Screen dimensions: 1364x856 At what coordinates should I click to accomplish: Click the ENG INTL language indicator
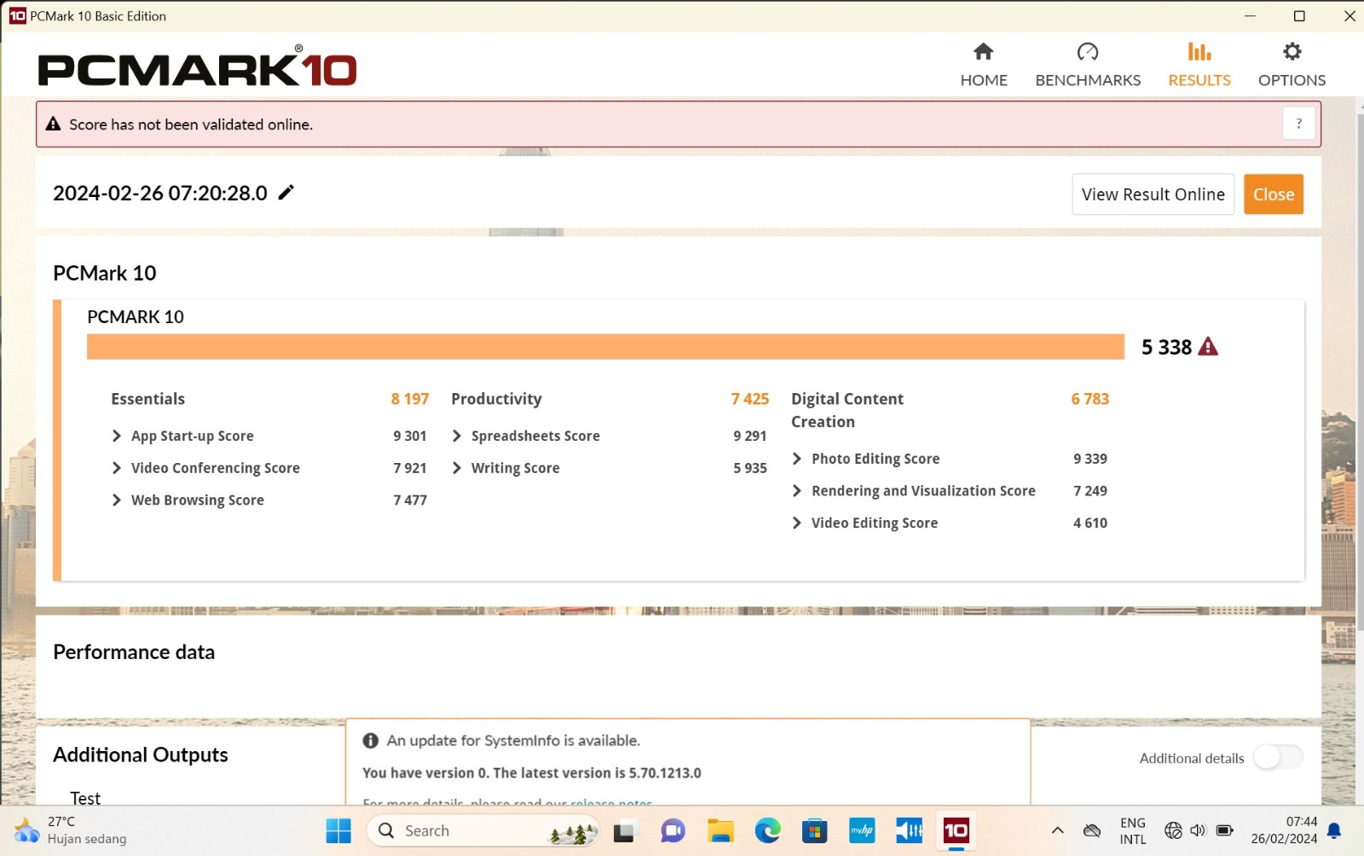click(1133, 830)
